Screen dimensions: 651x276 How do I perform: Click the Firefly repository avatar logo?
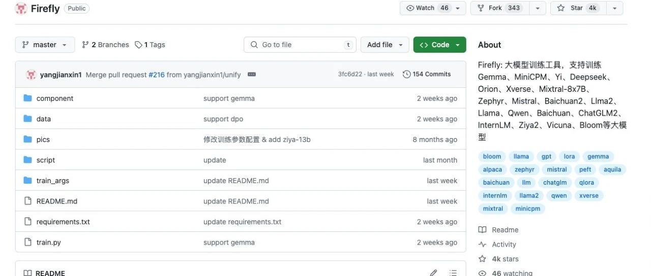21,8
